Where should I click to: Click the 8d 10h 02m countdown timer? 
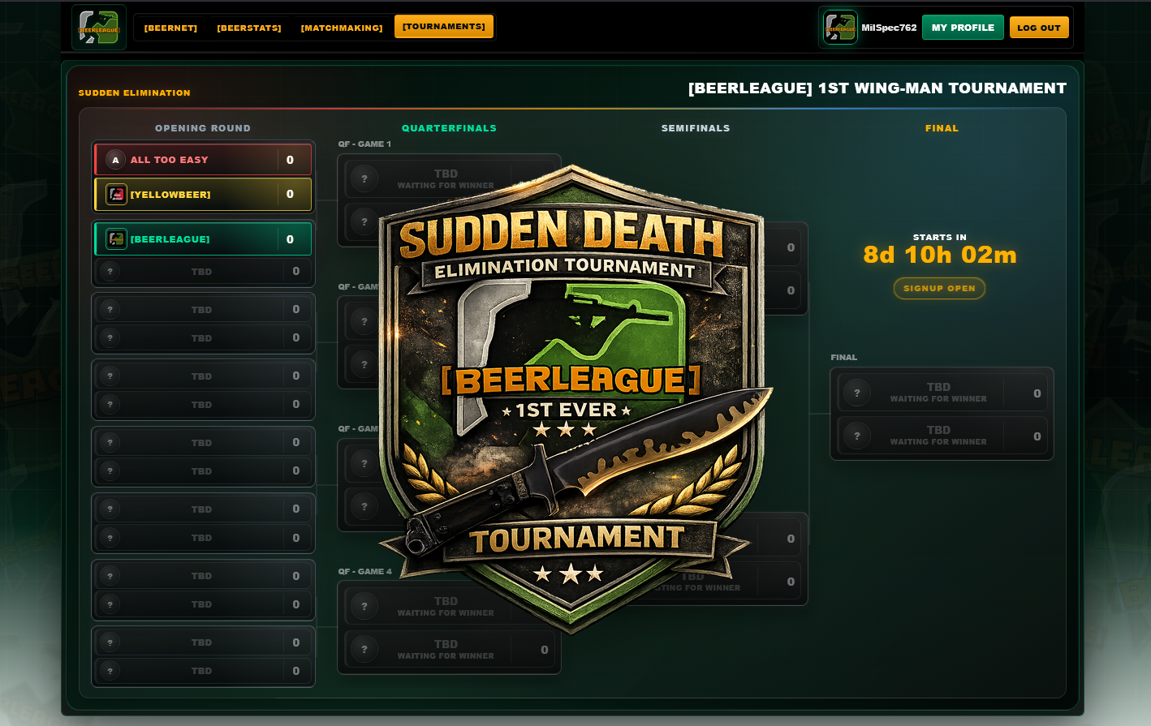click(940, 256)
